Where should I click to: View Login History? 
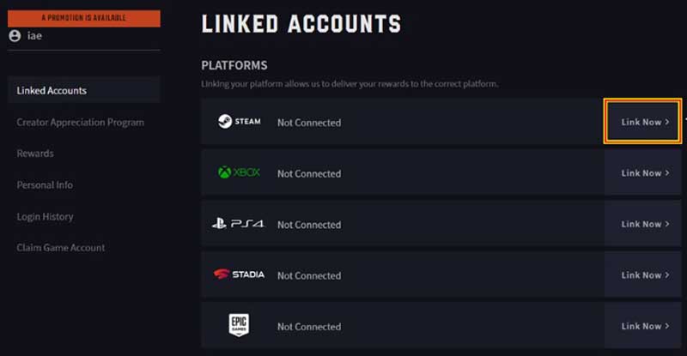coord(45,217)
